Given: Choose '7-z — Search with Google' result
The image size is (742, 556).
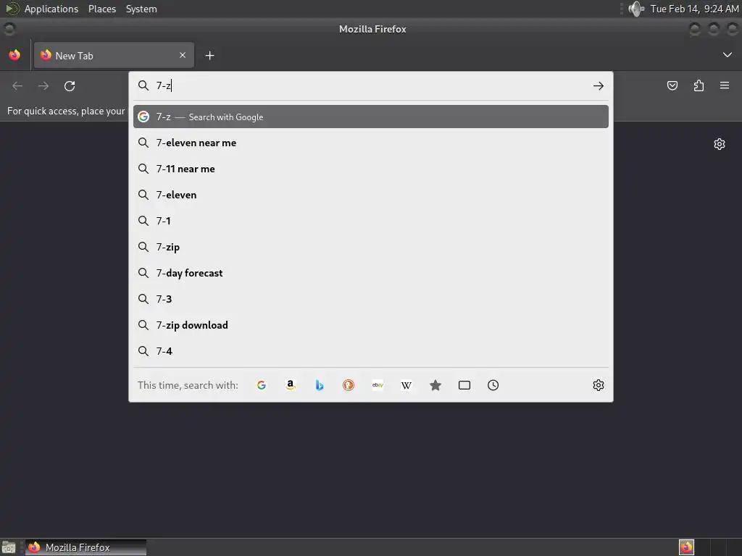Looking at the screenshot, I should tap(371, 117).
